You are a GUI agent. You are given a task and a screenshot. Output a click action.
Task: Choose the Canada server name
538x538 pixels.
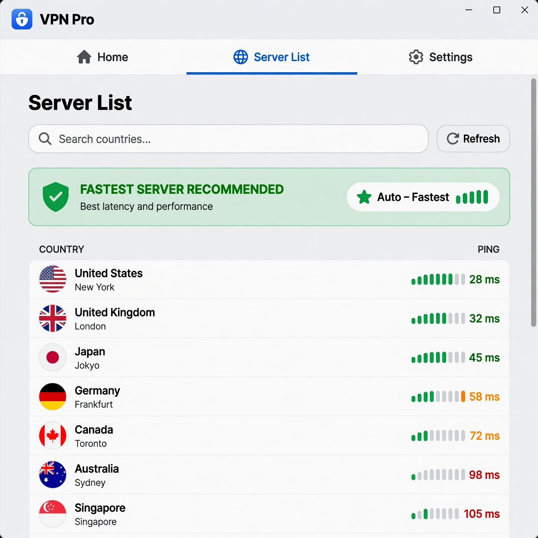click(94, 430)
